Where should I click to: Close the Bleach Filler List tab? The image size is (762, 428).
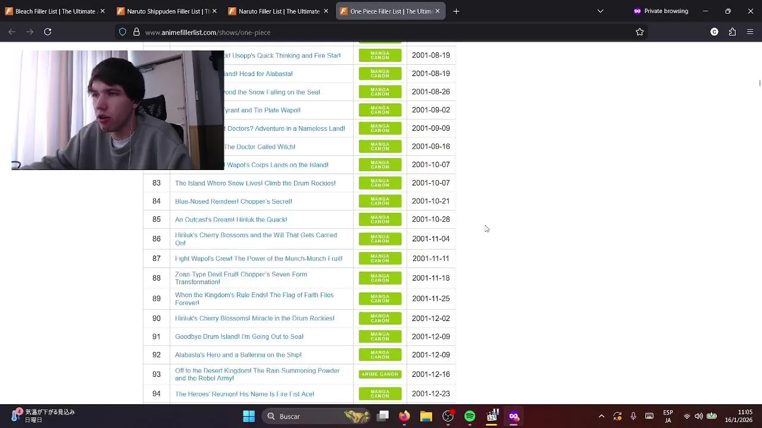102,11
